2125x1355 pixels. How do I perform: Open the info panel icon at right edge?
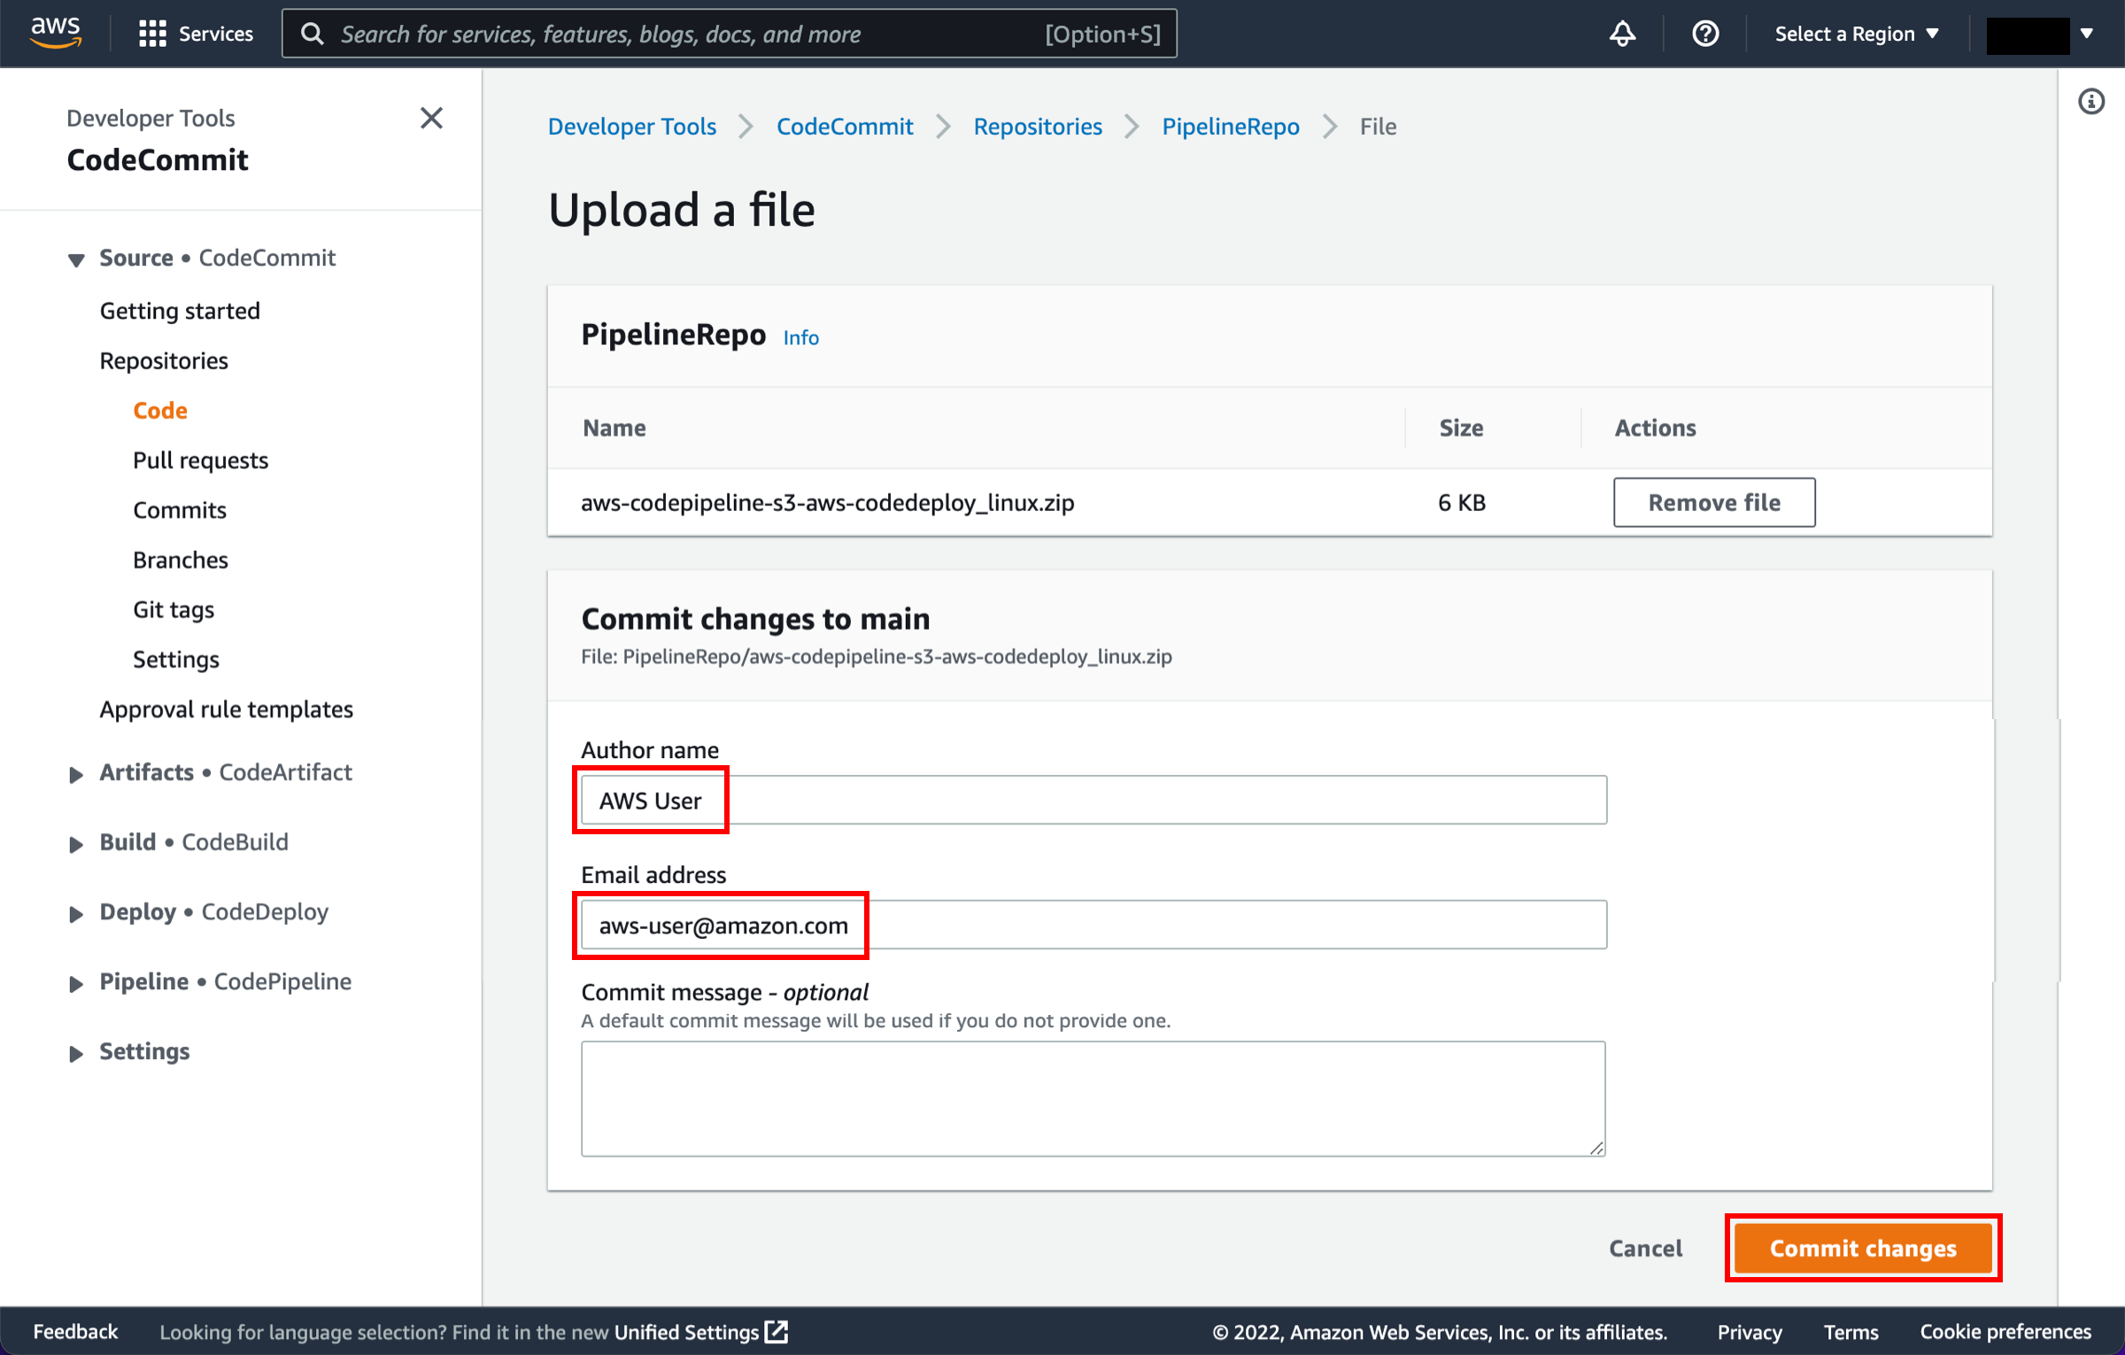click(2091, 101)
